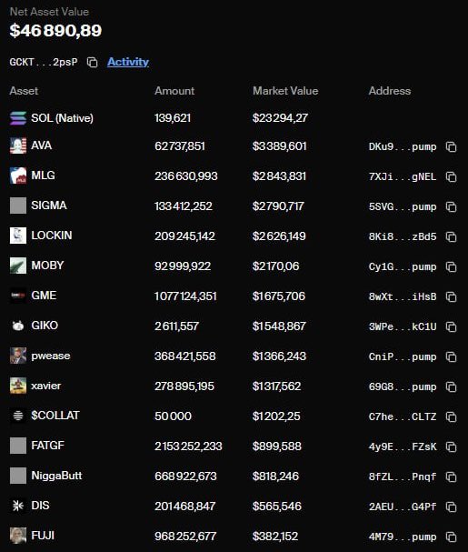The width and height of the screenshot is (468, 552).
Task: Copy xavier token address 69G8...pump
Action: coord(451,386)
